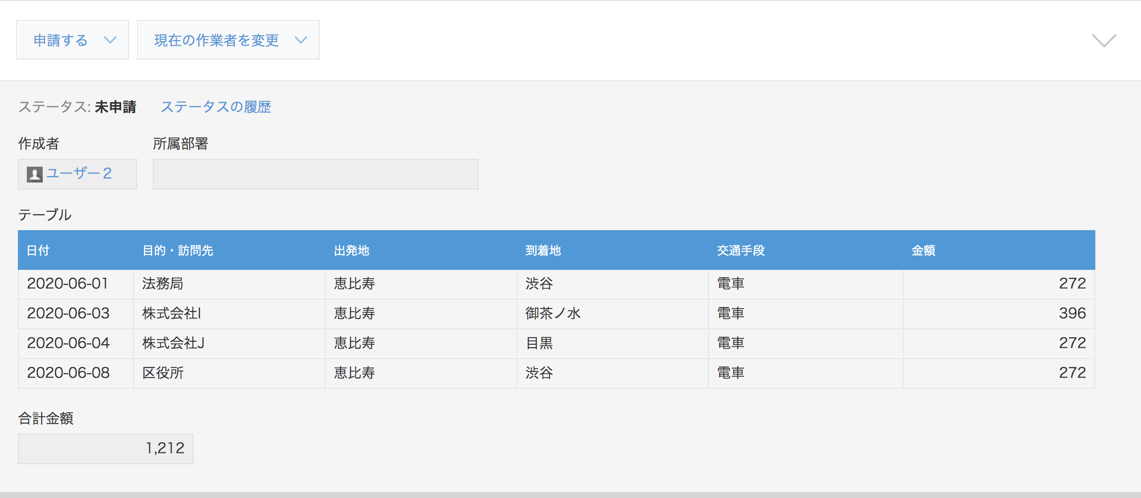Click 恵比寿 in the 株式会社J row
Viewport: 1141px width, 498px height.
[x=421, y=344]
